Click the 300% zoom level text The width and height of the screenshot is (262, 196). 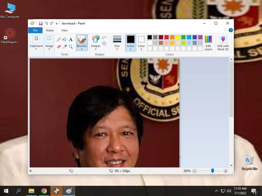pyautogui.click(x=187, y=171)
